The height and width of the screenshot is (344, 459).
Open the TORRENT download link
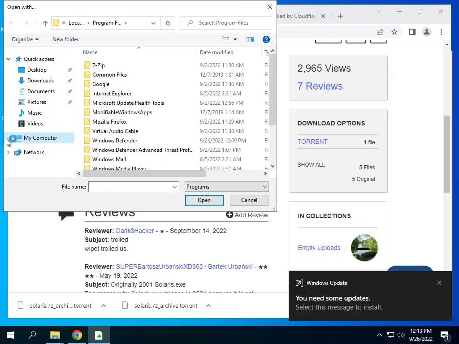[x=312, y=142]
